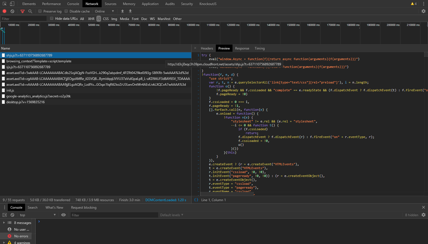Image resolution: width=428 pixels, height=244 pixels.
Task: Switch to the Console panel tab
Action: pyautogui.click(x=73, y=4)
